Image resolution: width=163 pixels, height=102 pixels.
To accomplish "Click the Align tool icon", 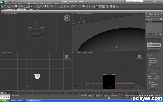I will (90, 7).
